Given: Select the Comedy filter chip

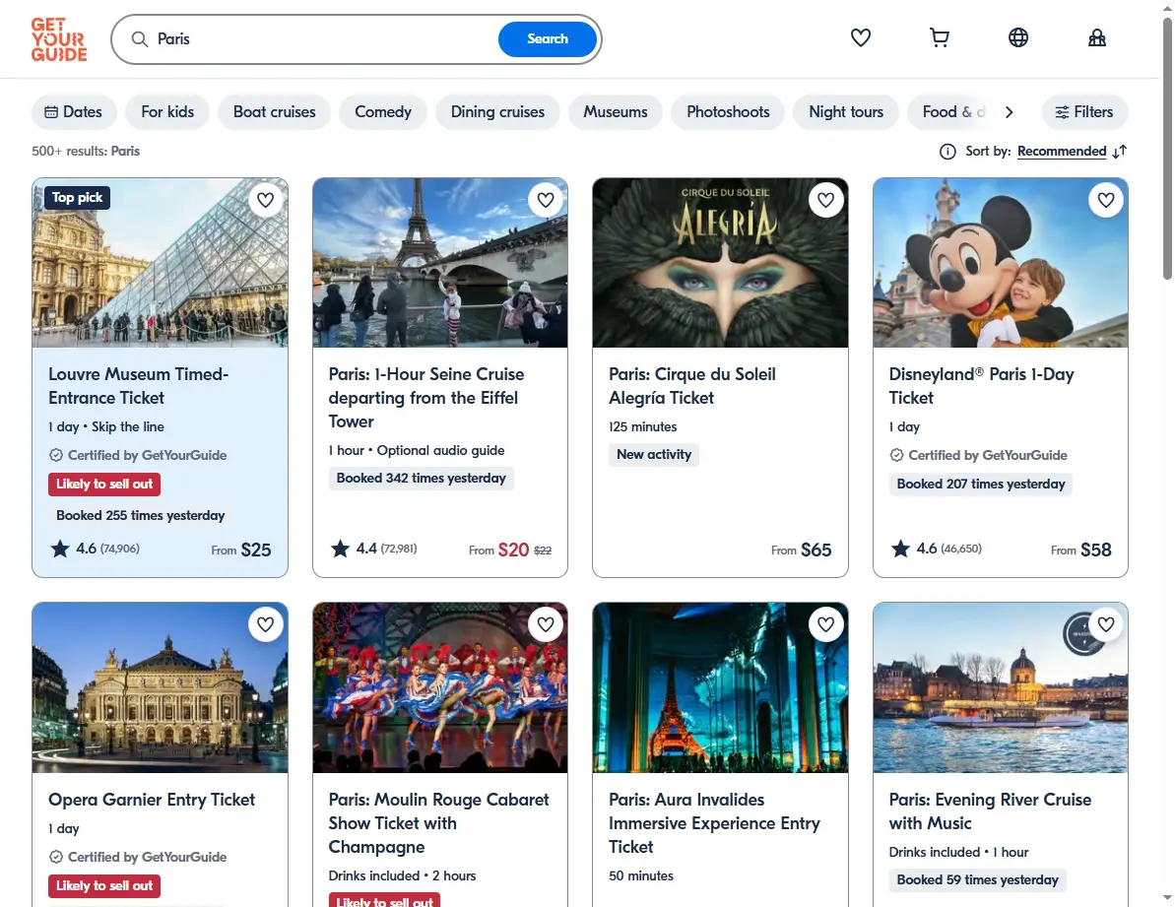Looking at the screenshot, I should click(383, 111).
